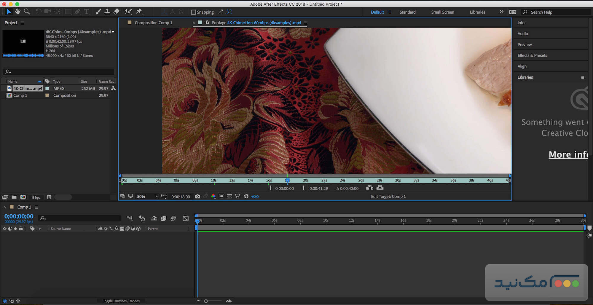Switch to the Effects & Presets panel
The image size is (593, 305).
point(532,55)
